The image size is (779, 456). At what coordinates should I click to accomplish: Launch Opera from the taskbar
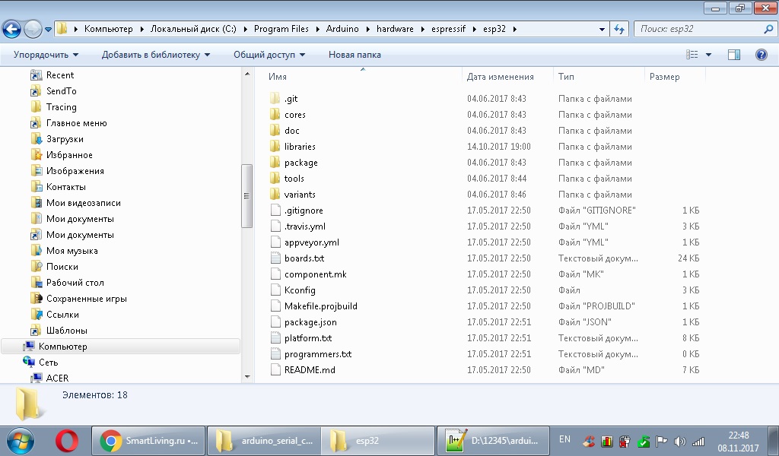click(67, 441)
